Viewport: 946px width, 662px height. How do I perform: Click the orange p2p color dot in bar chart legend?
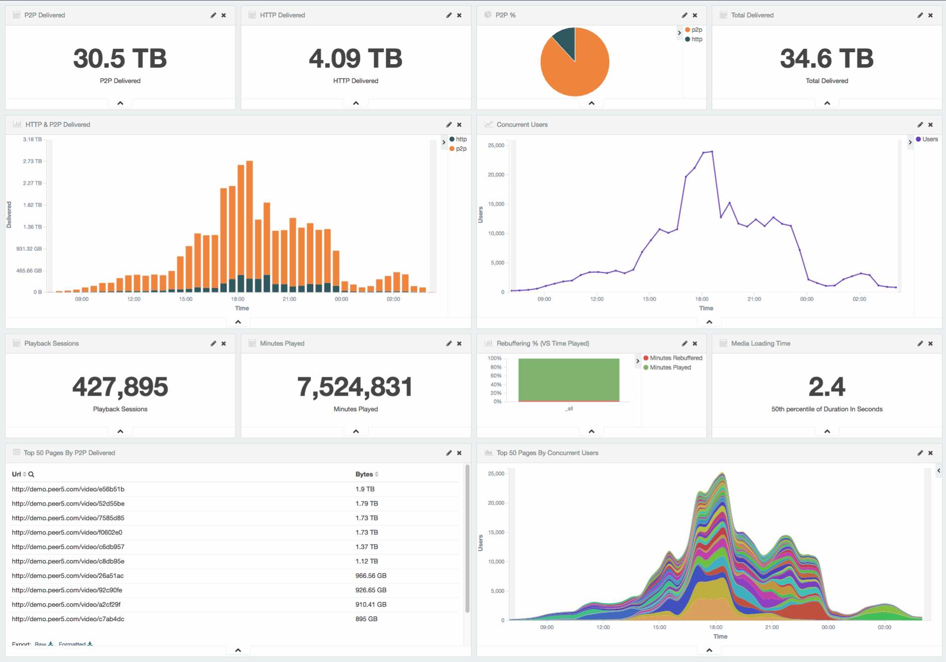pos(452,149)
